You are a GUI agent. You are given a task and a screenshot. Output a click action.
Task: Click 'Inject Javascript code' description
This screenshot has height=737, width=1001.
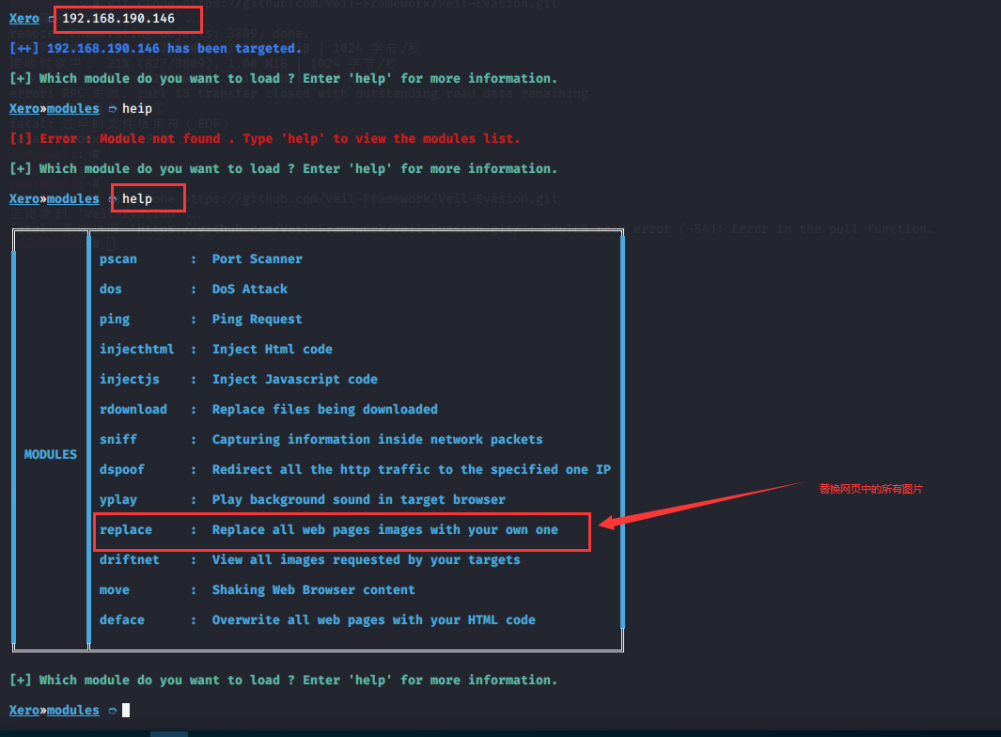tap(295, 380)
